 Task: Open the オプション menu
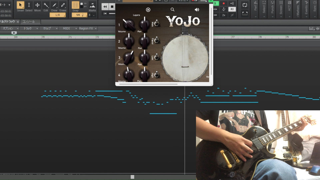tap(10, 28)
